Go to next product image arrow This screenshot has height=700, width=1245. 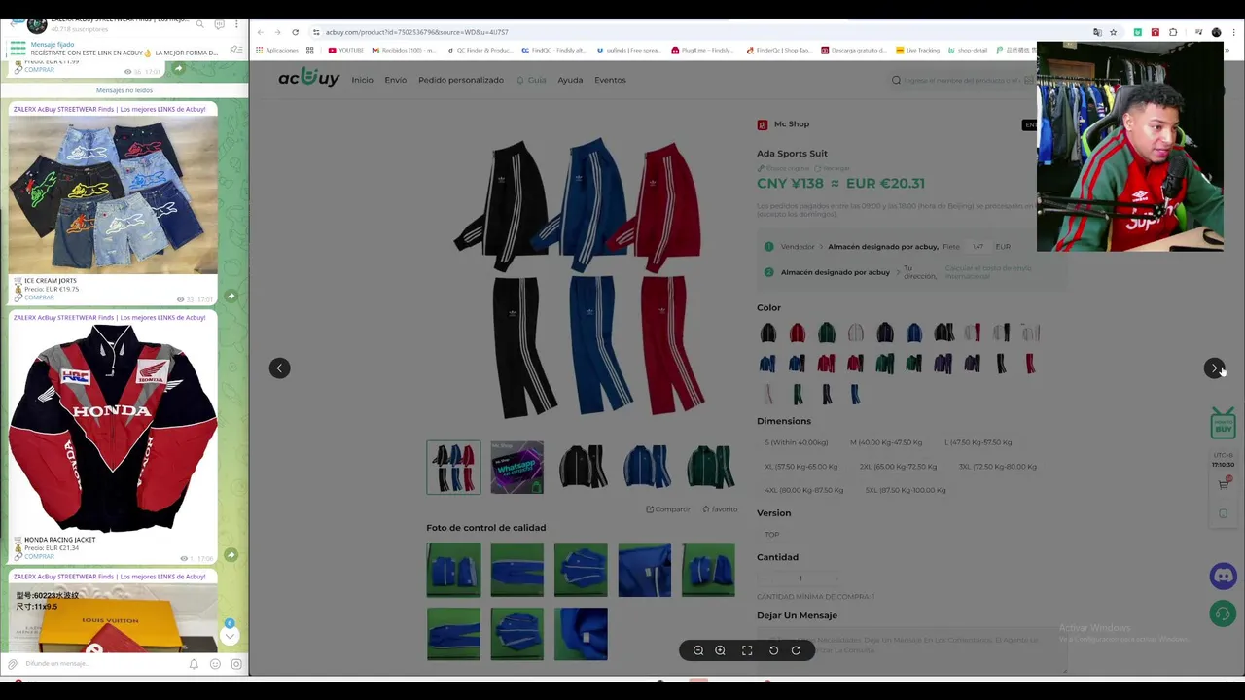1214,367
